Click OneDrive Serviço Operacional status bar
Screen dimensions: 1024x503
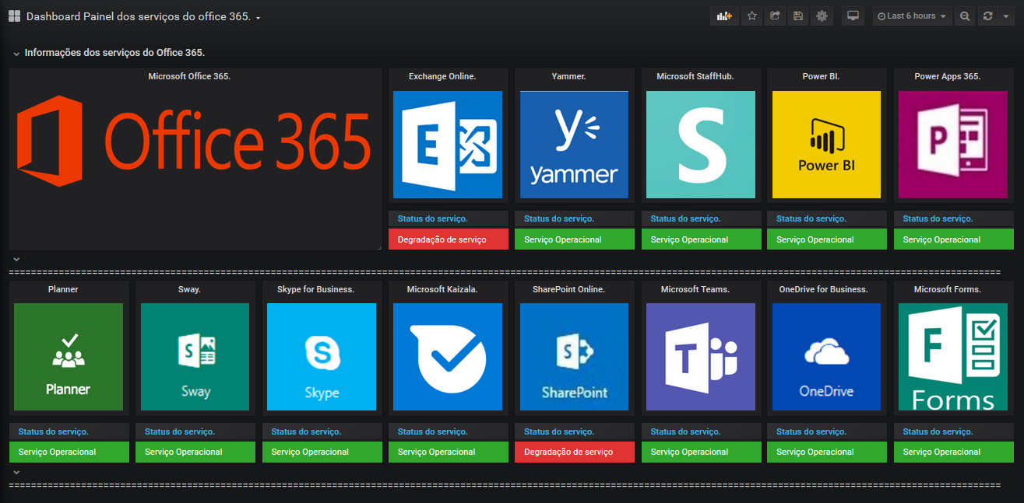click(827, 452)
